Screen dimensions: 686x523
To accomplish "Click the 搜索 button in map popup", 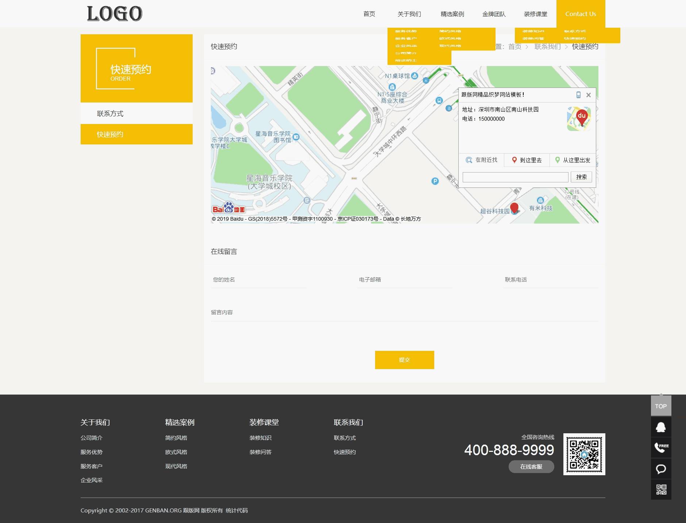I will coord(581,177).
